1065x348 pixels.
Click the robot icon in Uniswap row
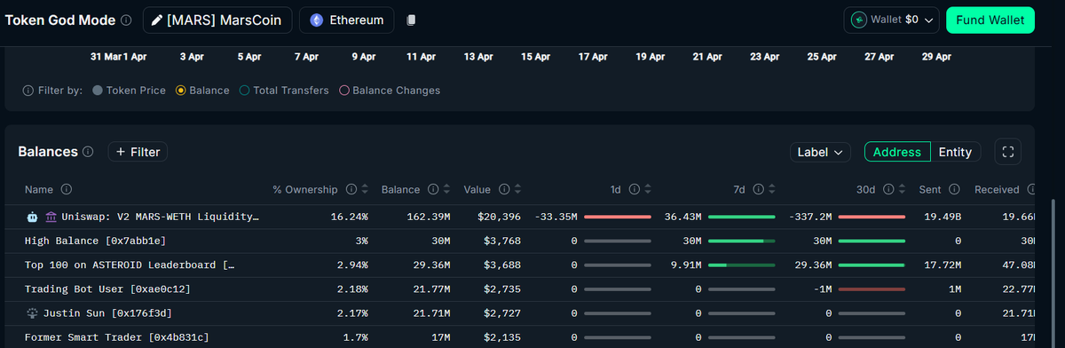pos(33,216)
